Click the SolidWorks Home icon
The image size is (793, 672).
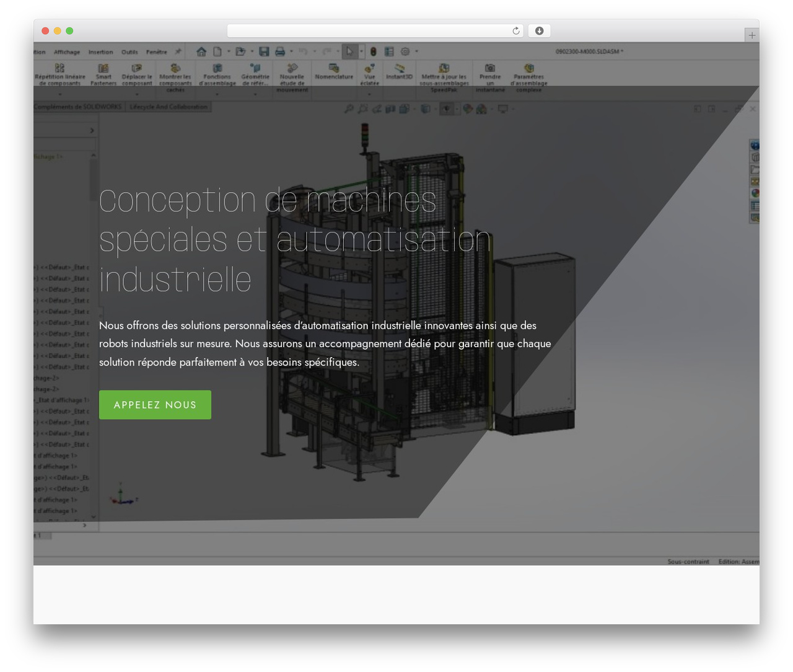coord(201,51)
